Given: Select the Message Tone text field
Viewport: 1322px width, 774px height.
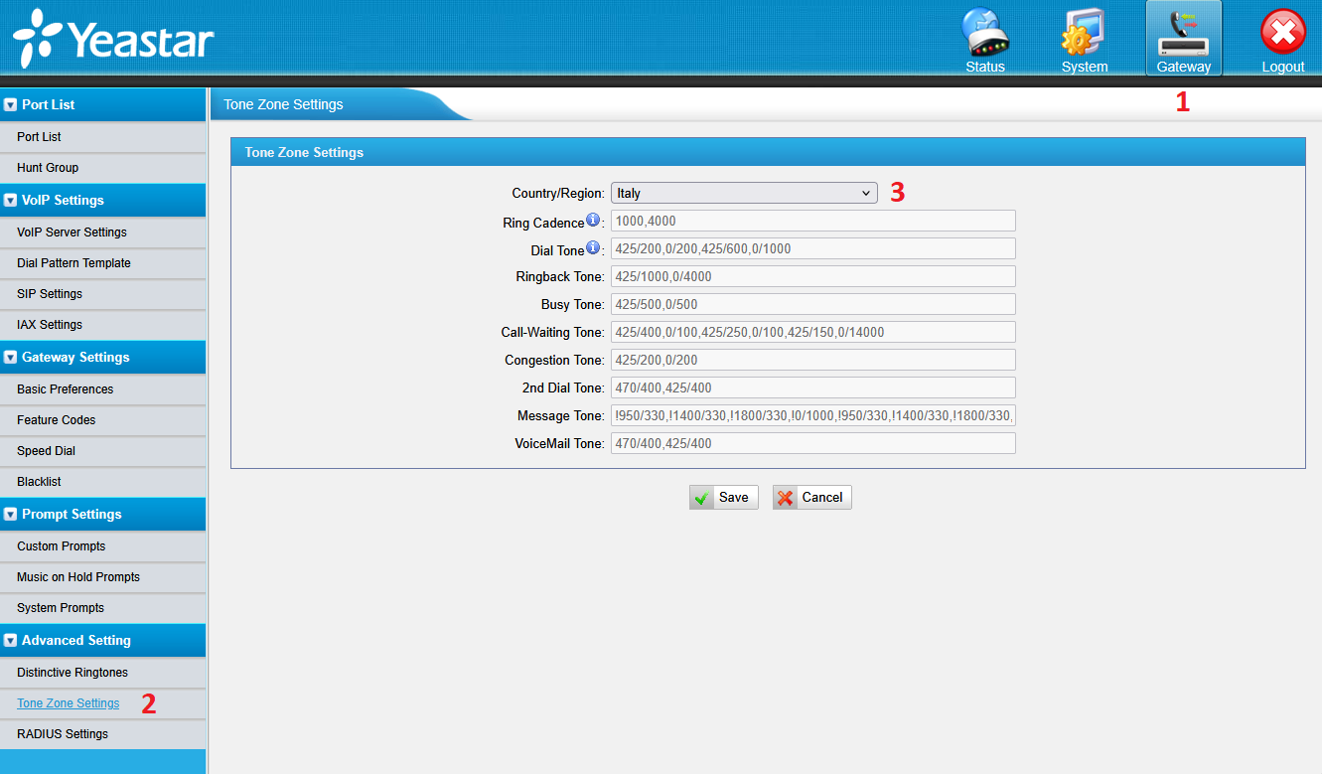Looking at the screenshot, I should tap(812, 415).
